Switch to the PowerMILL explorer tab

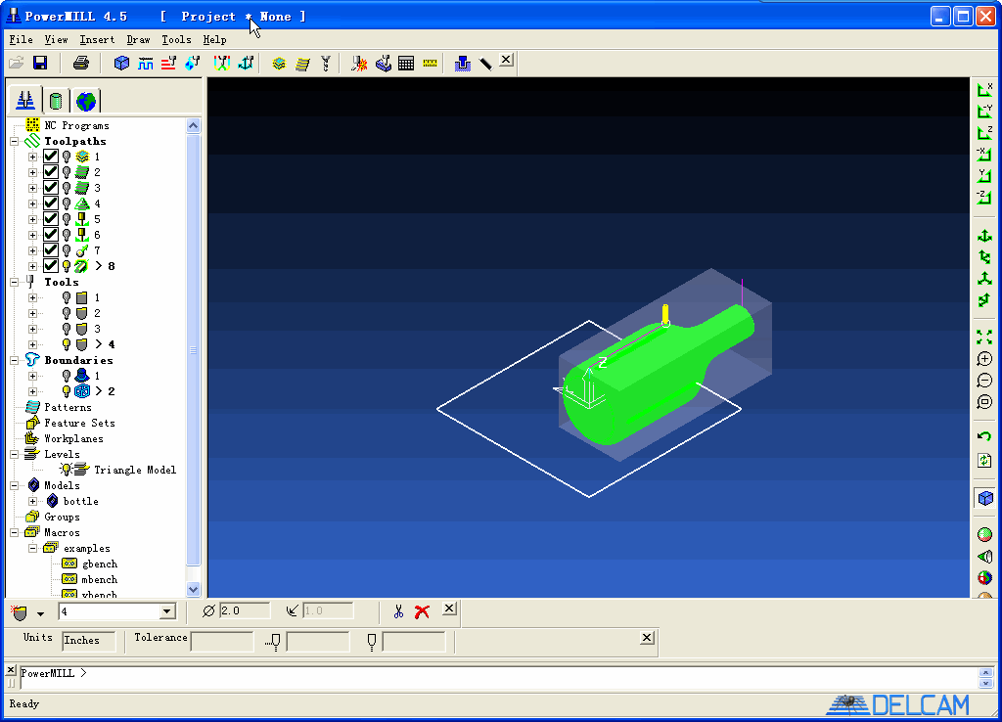tap(25, 101)
